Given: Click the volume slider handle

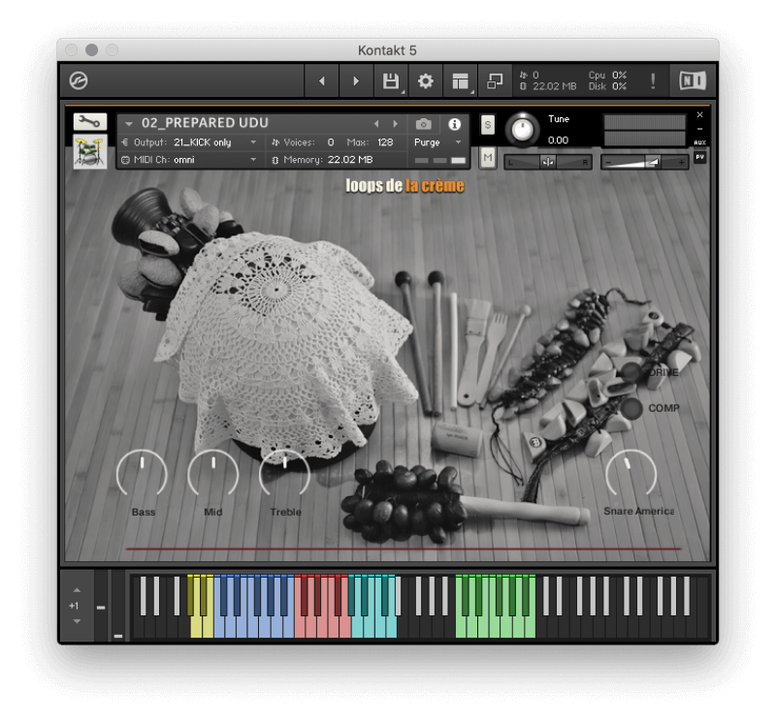Looking at the screenshot, I should coord(652,162).
